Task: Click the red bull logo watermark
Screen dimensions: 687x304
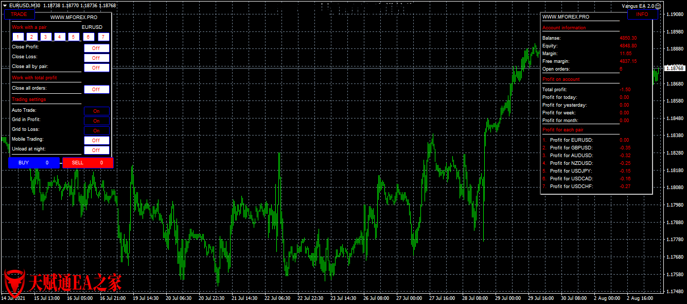Action: point(14,282)
